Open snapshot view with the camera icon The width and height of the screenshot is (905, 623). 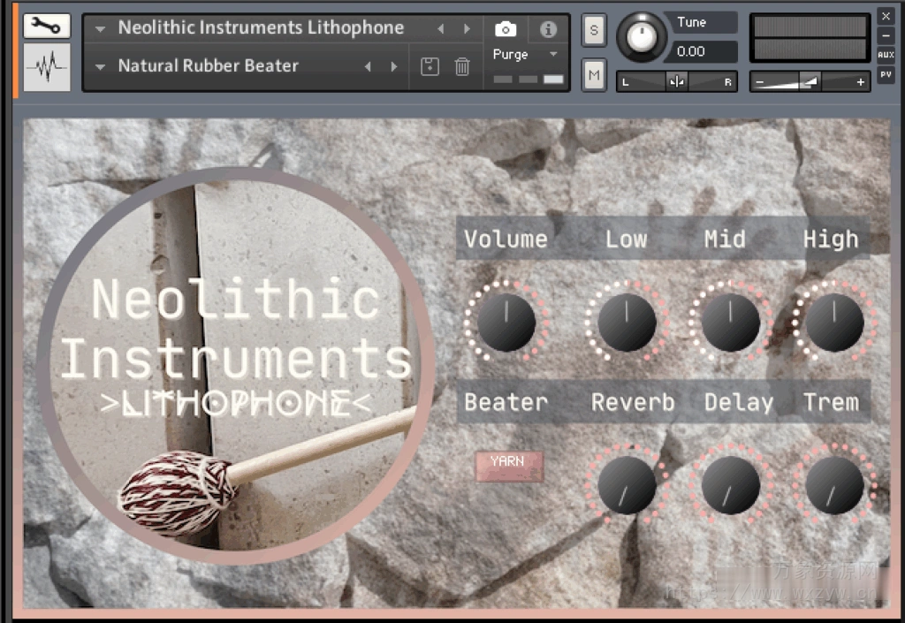click(x=505, y=27)
